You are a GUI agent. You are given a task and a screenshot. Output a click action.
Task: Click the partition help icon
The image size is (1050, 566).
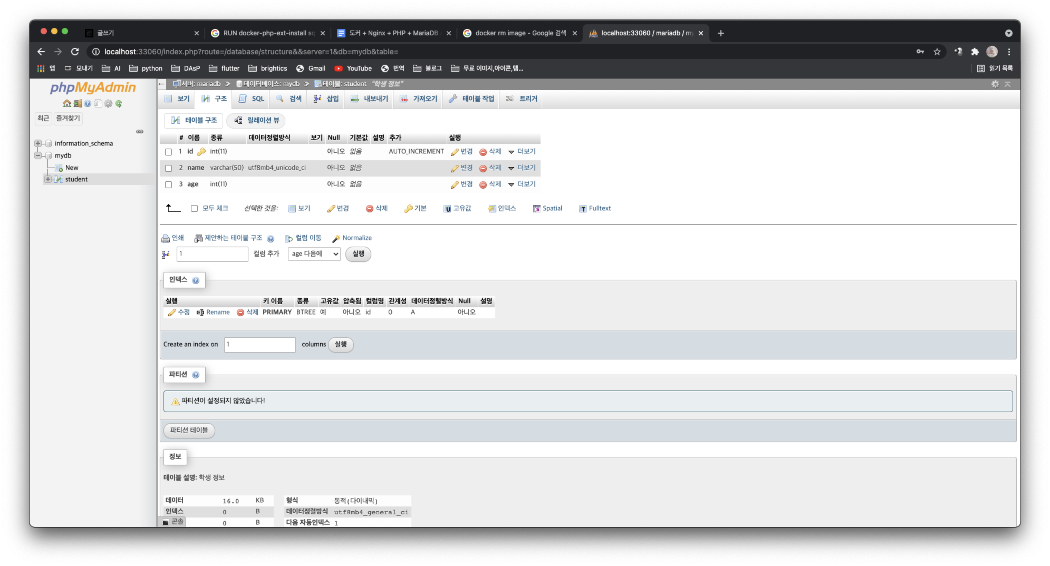tap(196, 375)
